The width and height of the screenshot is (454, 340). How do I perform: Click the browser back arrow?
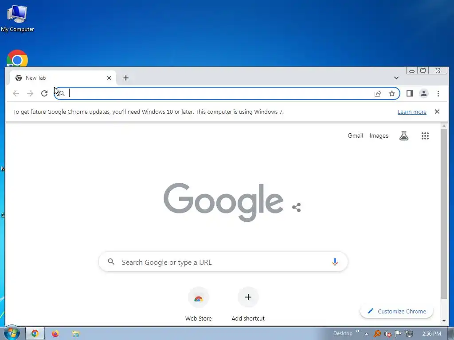point(16,93)
